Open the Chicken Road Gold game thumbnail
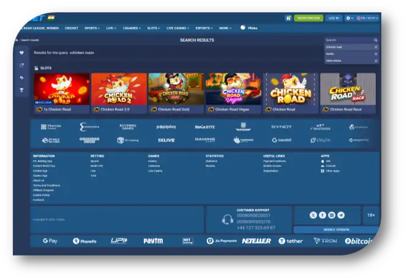Viewport: 407px width, 280px height. tap(176, 89)
